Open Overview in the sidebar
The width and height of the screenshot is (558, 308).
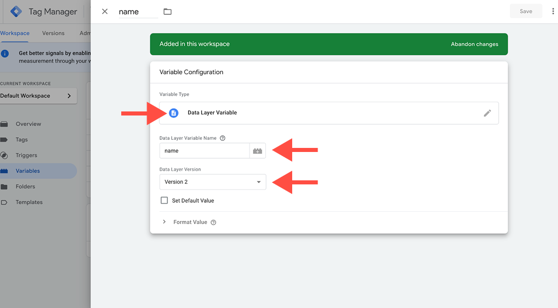point(28,124)
